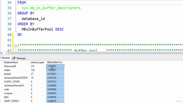The image size is (183, 103).
Task: Click the 1.804687 cell
Action: coord(55,66)
